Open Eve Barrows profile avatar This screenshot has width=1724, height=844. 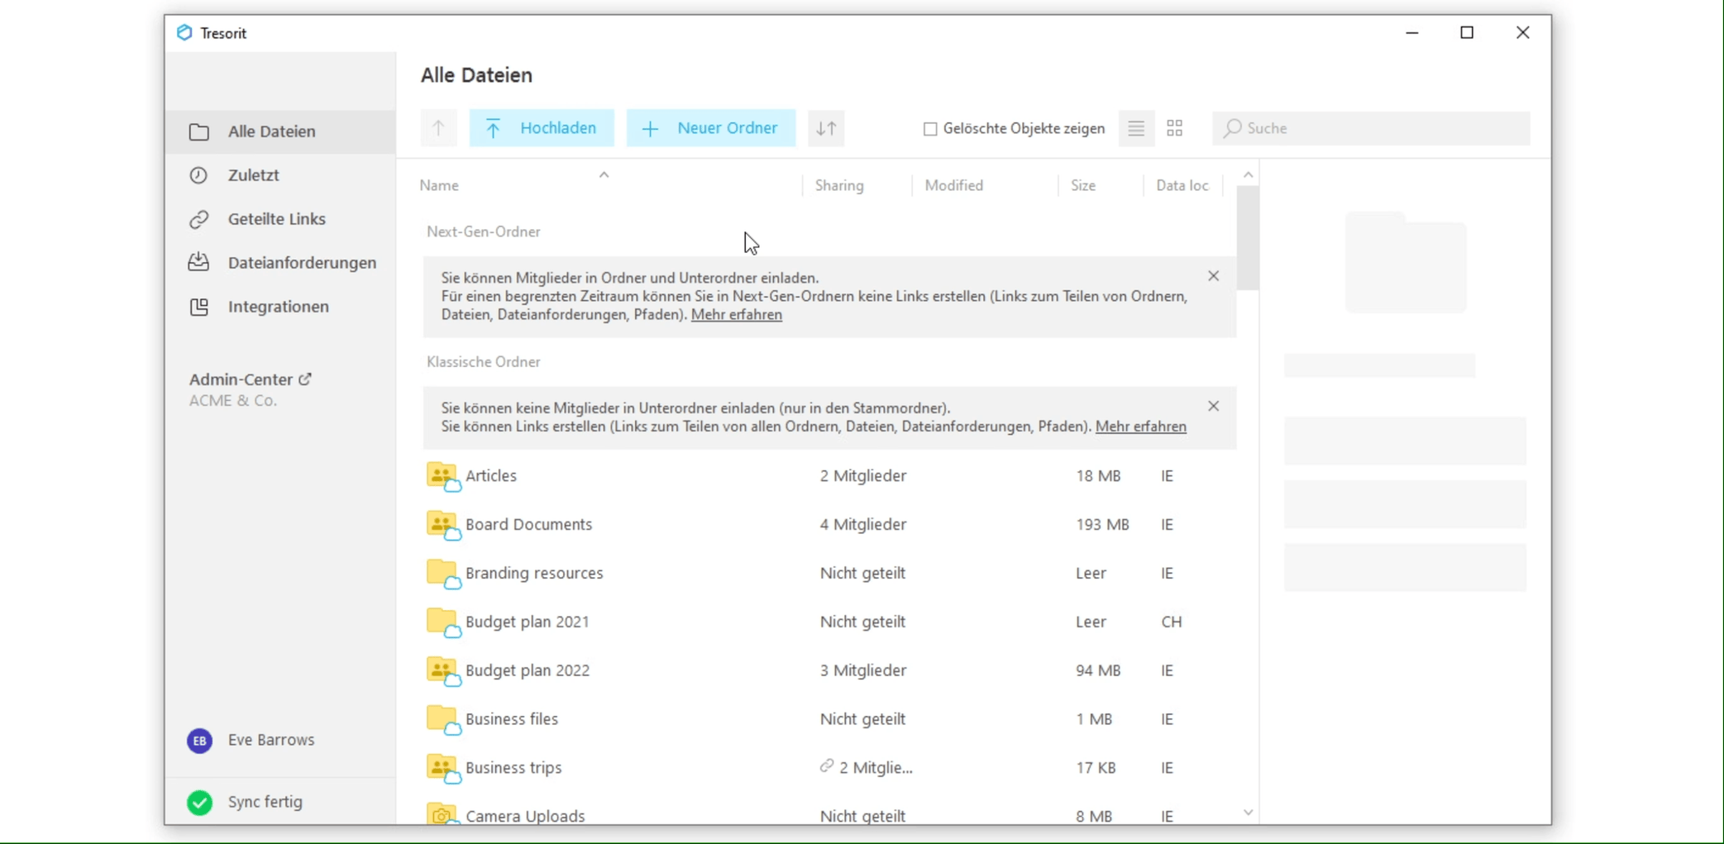199,741
